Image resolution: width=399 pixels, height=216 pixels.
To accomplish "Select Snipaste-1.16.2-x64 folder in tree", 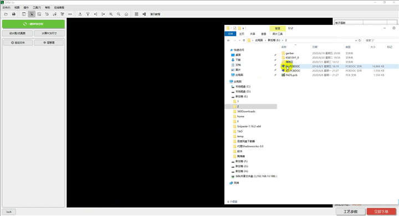I will 249,126.
